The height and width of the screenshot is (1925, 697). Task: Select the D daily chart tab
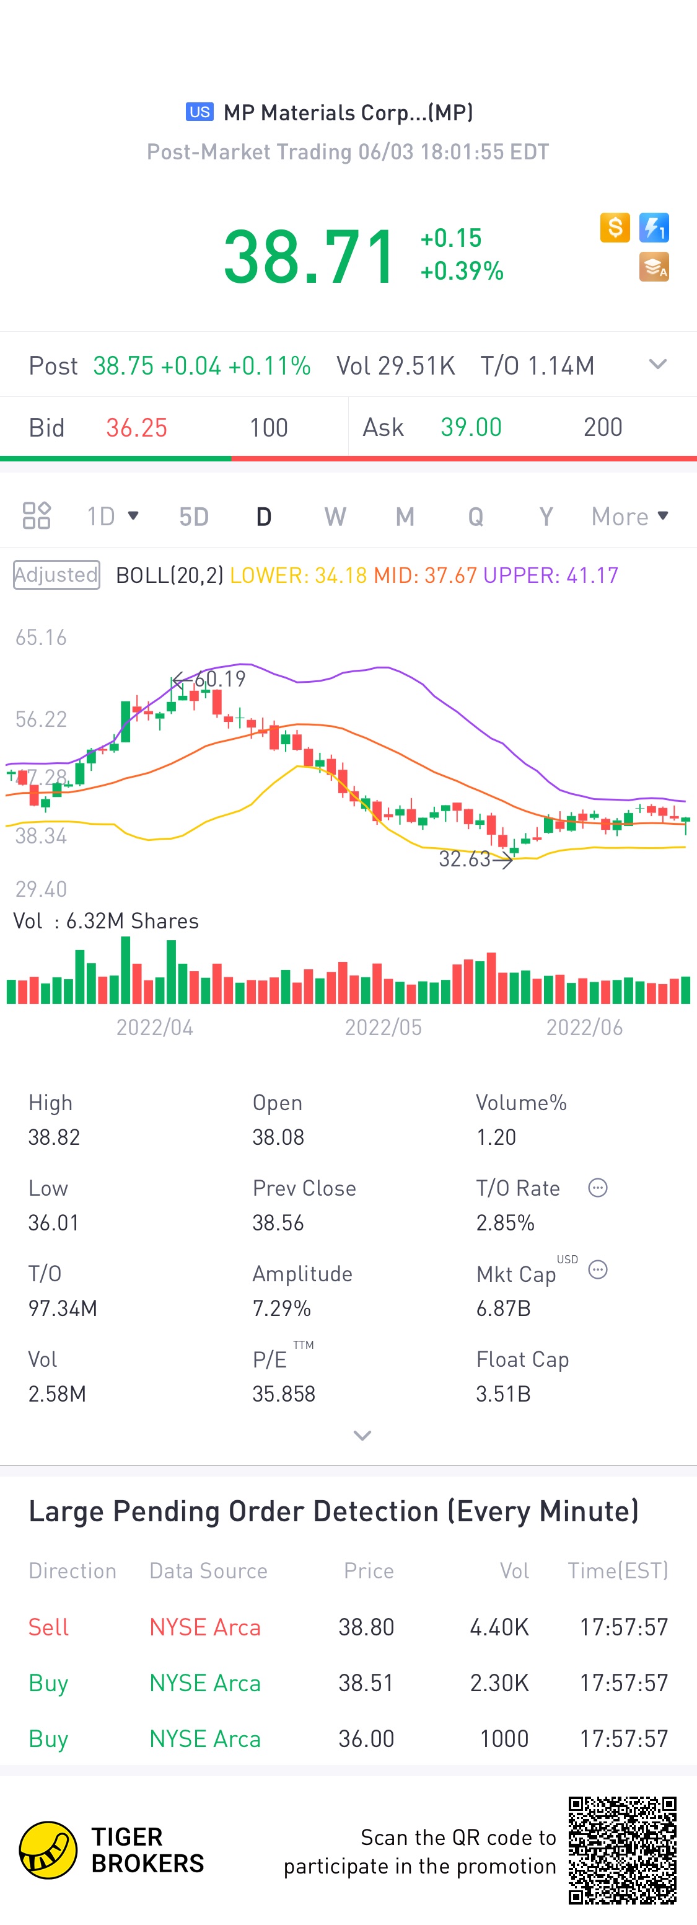[263, 517]
